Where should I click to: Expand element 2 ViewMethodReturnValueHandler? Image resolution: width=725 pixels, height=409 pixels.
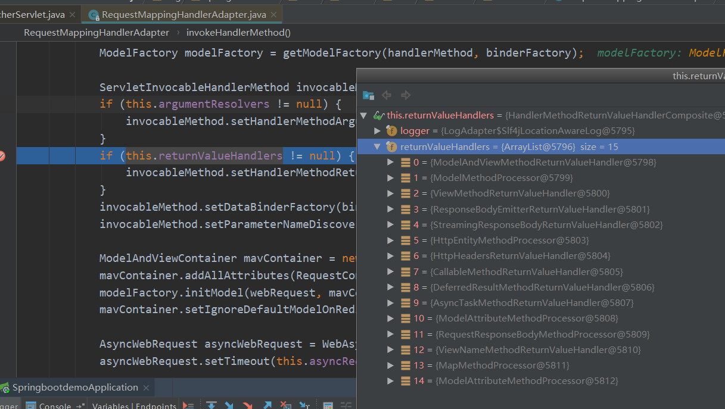click(391, 193)
